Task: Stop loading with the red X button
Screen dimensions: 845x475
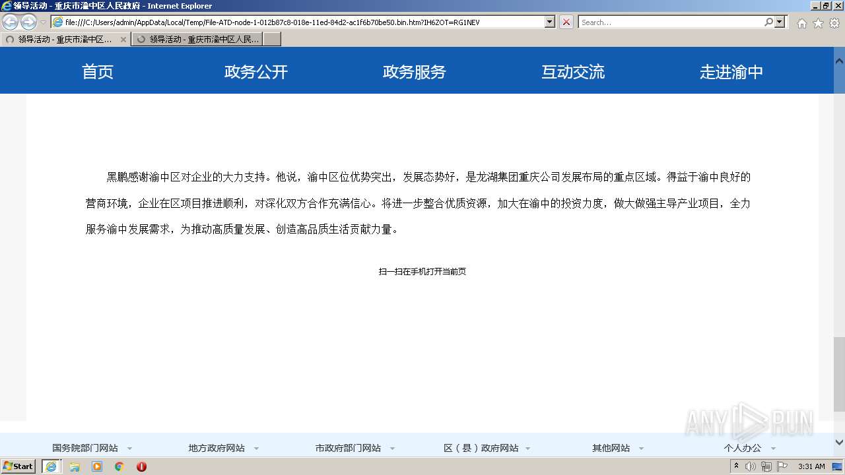Action: click(566, 22)
